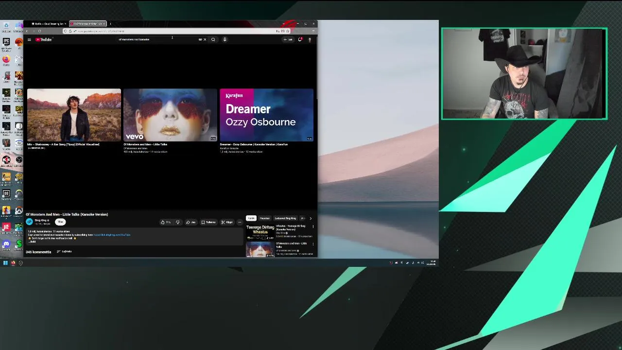The height and width of the screenshot is (350, 622).
Task: Click the Sing King channel name
Action: pos(40,220)
